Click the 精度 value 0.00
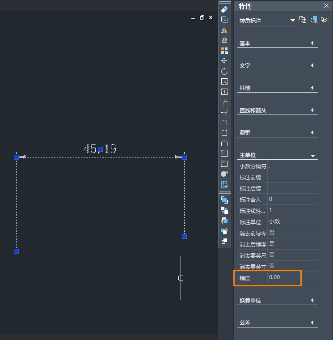This screenshot has height=340, width=333. pyautogui.click(x=274, y=277)
